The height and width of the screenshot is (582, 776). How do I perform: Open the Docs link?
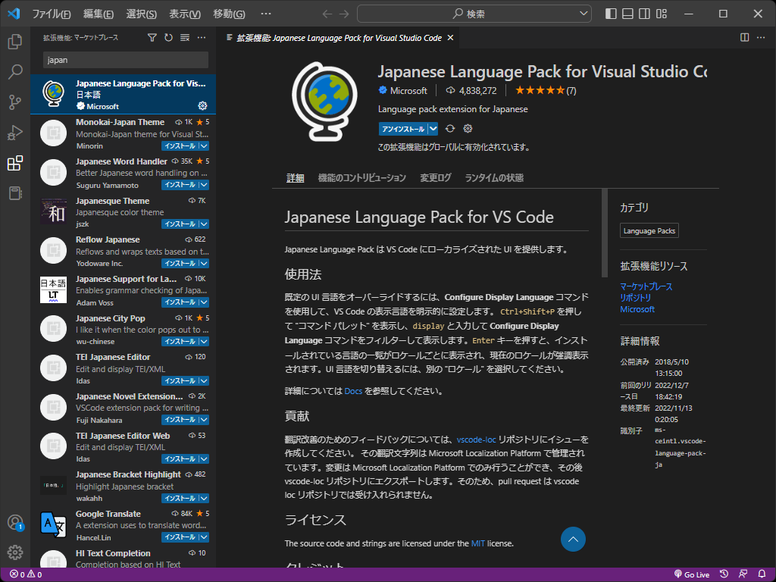[x=353, y=391]
